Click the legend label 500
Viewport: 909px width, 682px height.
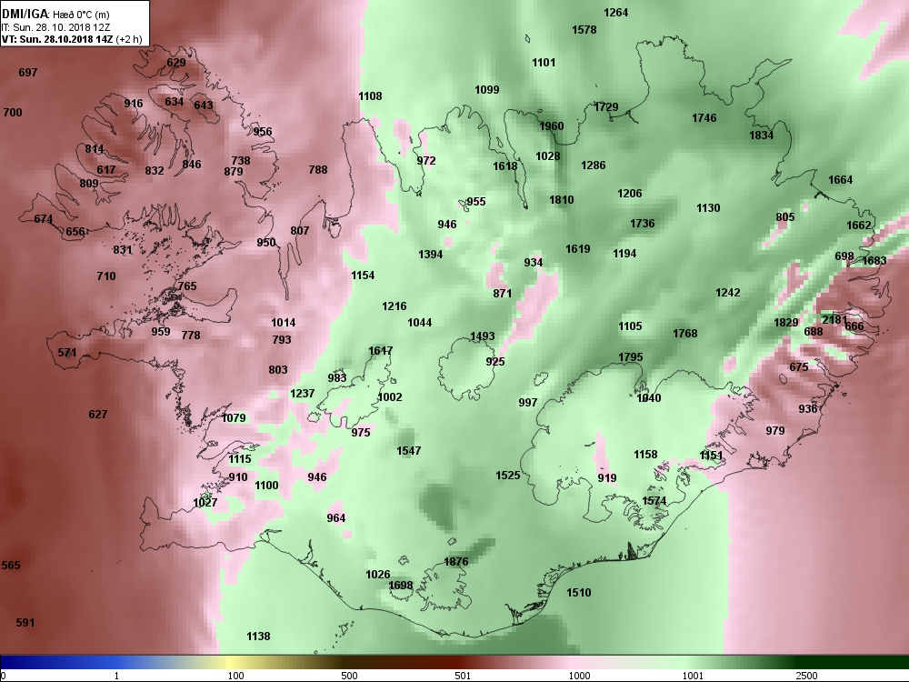pyautogui.click(x=349, y=676)
